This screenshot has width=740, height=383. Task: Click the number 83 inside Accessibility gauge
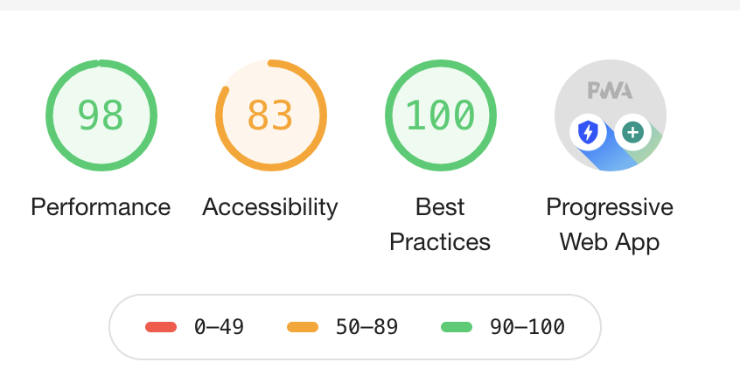(270, 115)
